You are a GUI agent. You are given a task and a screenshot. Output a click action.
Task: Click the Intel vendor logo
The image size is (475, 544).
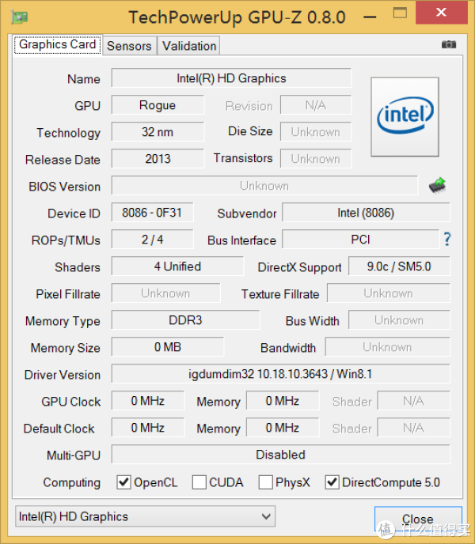click(405, 117)
